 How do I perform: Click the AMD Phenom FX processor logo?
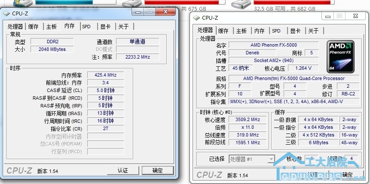coord(340,56)
